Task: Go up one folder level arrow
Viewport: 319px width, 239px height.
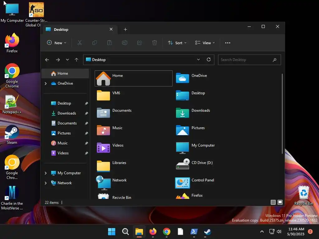Action: 77,60
